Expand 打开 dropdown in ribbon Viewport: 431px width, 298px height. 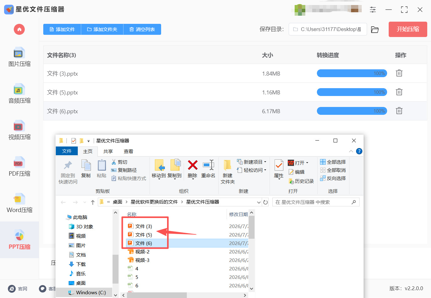pyautogui.click(x=307, y=163)
